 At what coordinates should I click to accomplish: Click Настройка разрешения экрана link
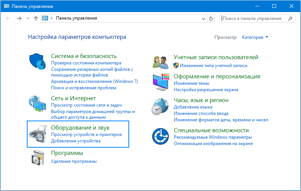pyautogui.click(x=205, y=90)
